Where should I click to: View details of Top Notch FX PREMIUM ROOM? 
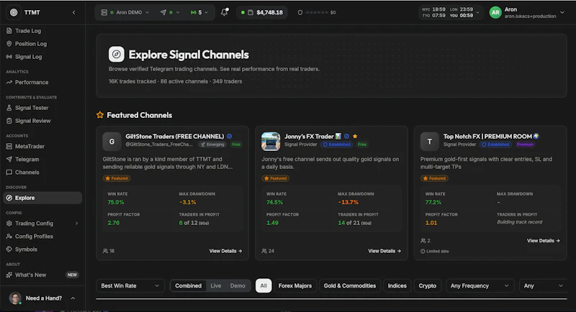click(x=544, y=241)
